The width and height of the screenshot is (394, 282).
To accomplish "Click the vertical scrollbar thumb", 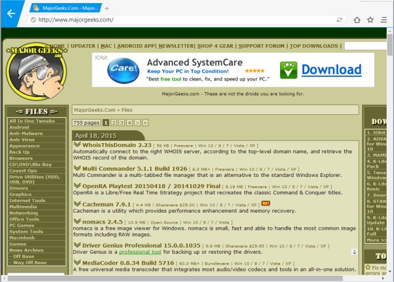I will tap(390, 45).
